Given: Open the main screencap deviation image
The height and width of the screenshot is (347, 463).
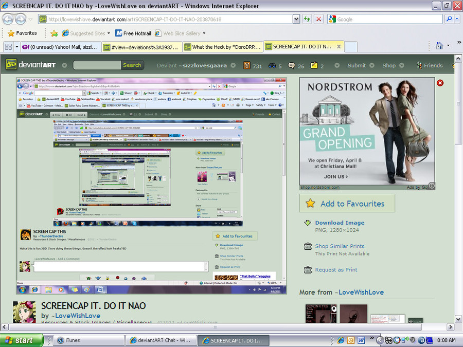Looking at the screenshot, I should (151, 186).
